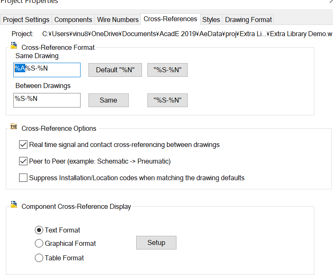Enable Suppress Installation/Location codes checkbox
Screen dimensions: 333x279
(23, 178)
